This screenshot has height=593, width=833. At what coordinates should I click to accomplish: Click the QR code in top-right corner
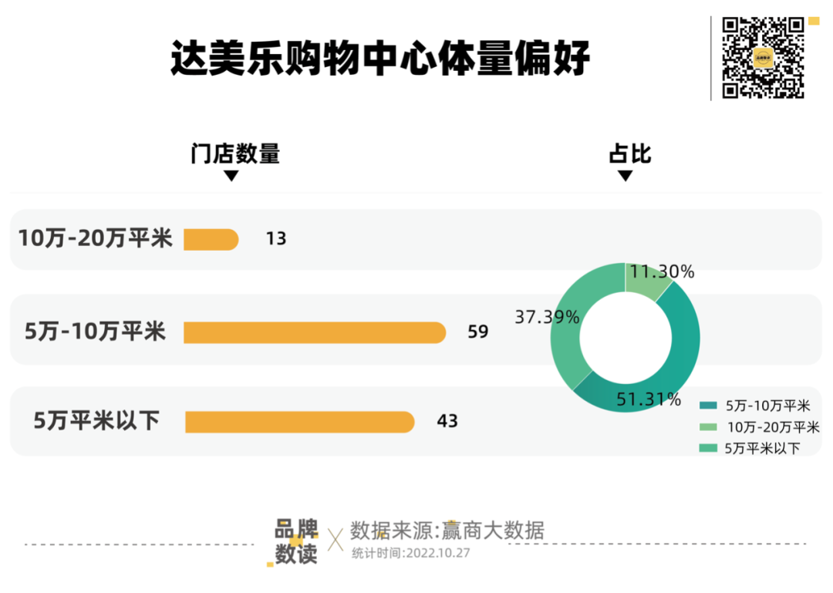(763, 58)
